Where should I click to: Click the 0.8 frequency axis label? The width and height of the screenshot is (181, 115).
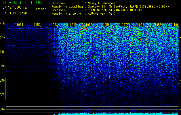pos(2,80)
